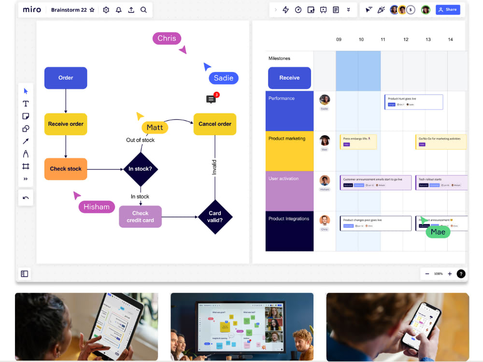Click the Share button

point(448,9)
